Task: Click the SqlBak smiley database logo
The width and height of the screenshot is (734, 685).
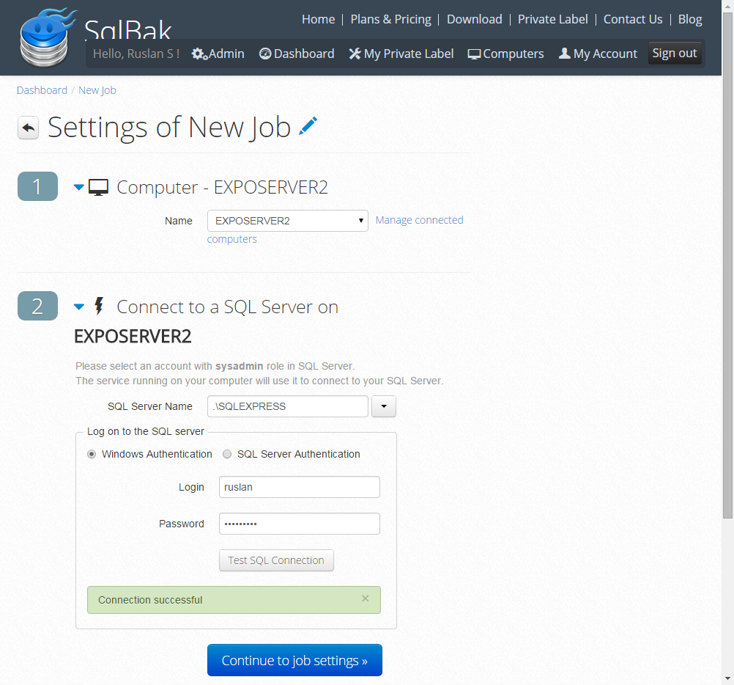Action: [47, 37]
